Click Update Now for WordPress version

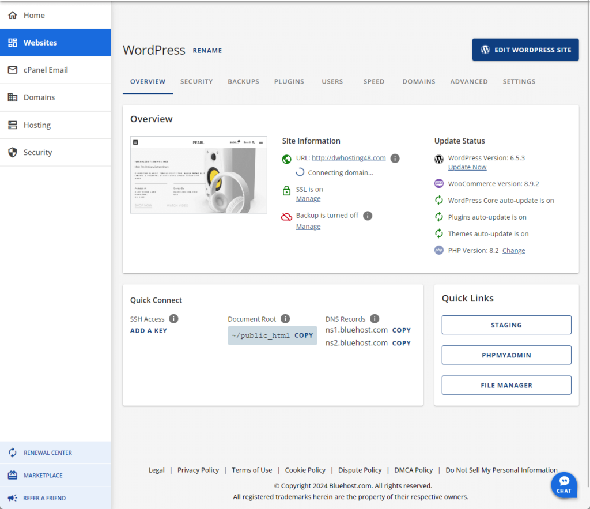(467, 167)
